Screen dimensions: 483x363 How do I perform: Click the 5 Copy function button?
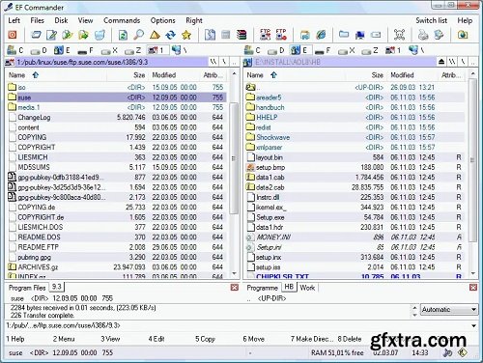[x=205, y=339]
